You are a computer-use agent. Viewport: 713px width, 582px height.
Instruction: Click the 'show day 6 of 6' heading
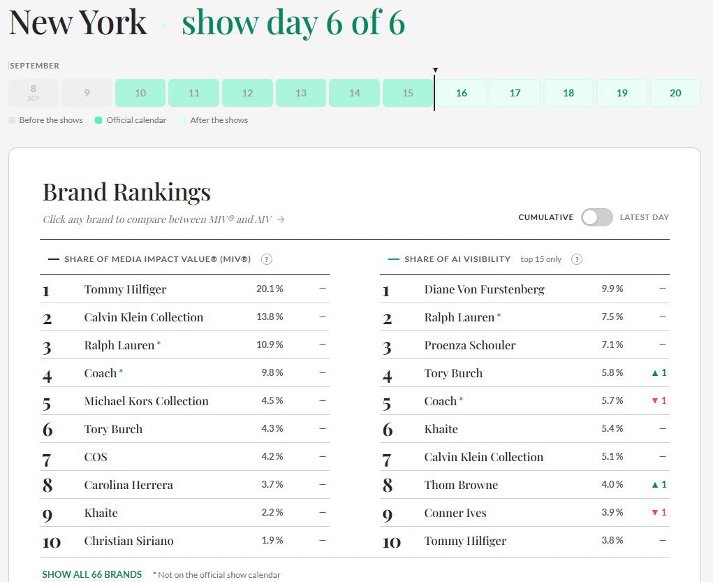pyautogui.click(x=293, y=23)
